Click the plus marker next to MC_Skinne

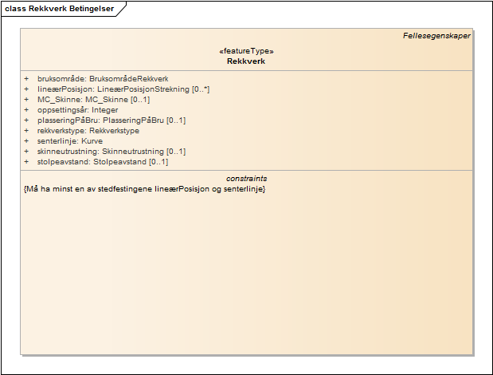[26, 100]
